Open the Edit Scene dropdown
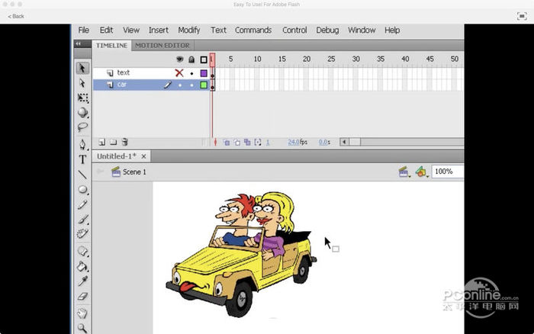 point(404,172)
